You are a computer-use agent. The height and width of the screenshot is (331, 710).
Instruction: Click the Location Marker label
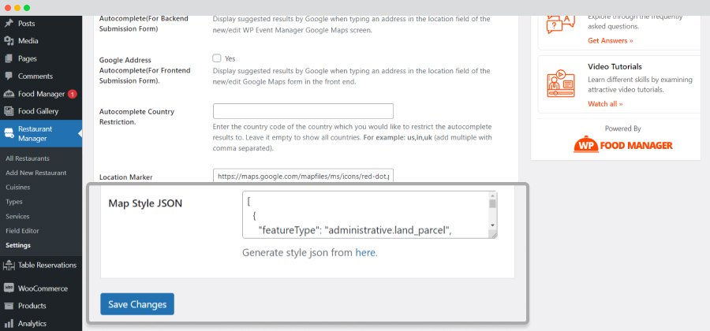point(126,177)
